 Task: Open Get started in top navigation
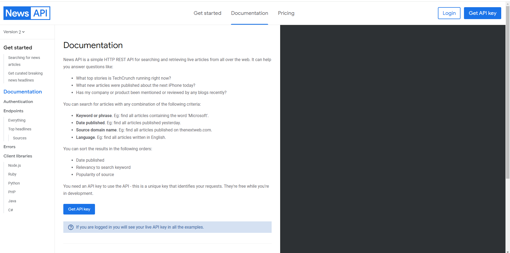(x=207, y=13)
